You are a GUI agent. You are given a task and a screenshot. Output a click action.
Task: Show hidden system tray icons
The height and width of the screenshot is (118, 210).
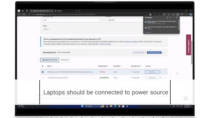click(170, 106)
